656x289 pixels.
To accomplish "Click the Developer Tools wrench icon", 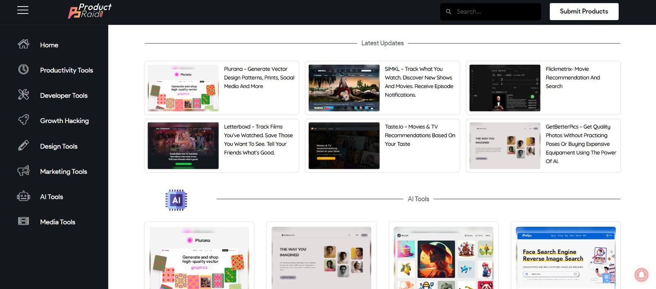I will [23, 95].
